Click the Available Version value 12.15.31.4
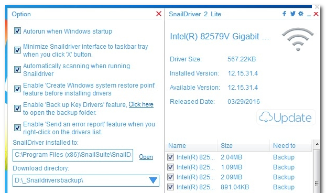 tap(243, 88)
